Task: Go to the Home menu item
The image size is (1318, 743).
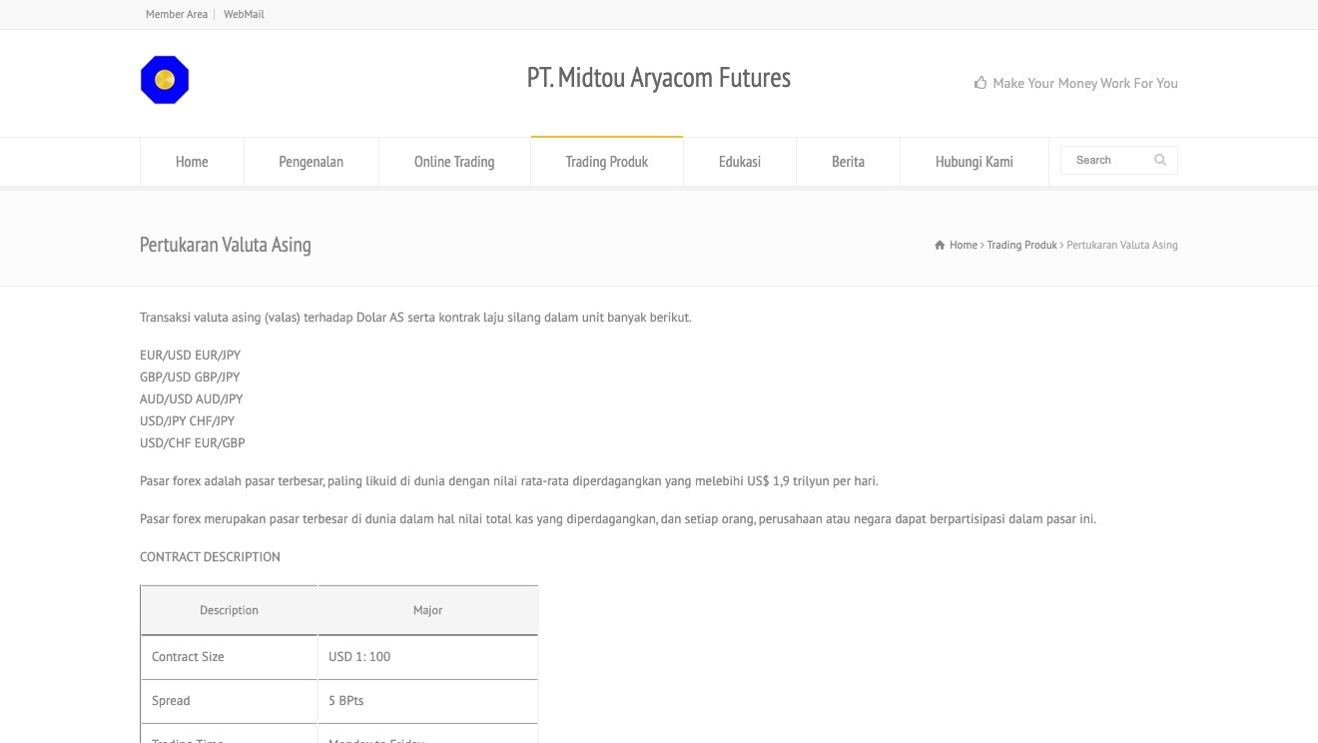Action: (192, 162)
